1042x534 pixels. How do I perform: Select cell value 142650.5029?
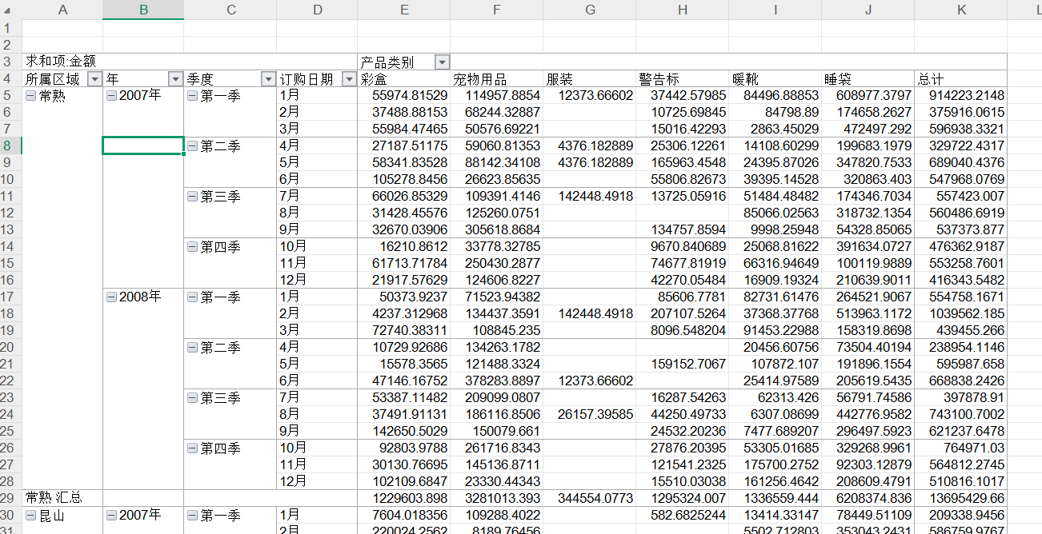404,431
